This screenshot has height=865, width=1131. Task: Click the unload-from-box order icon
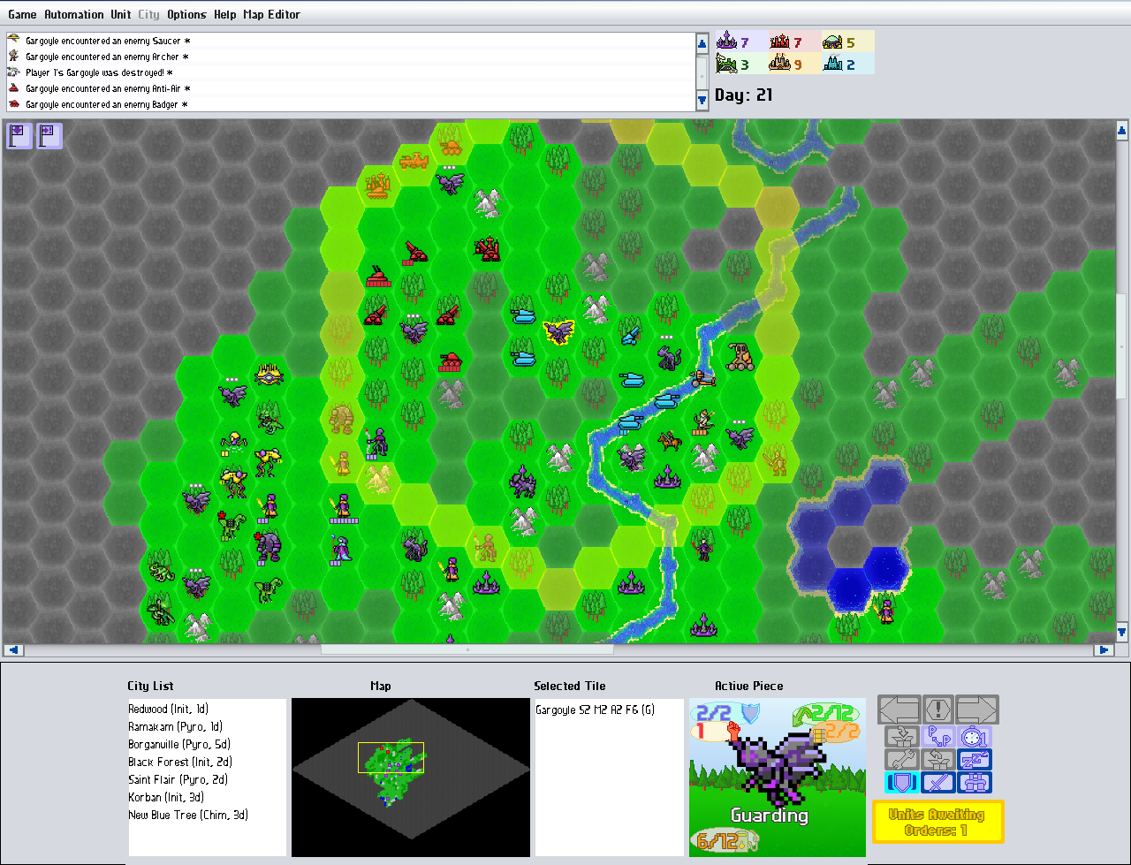click(x=938, y=760)
